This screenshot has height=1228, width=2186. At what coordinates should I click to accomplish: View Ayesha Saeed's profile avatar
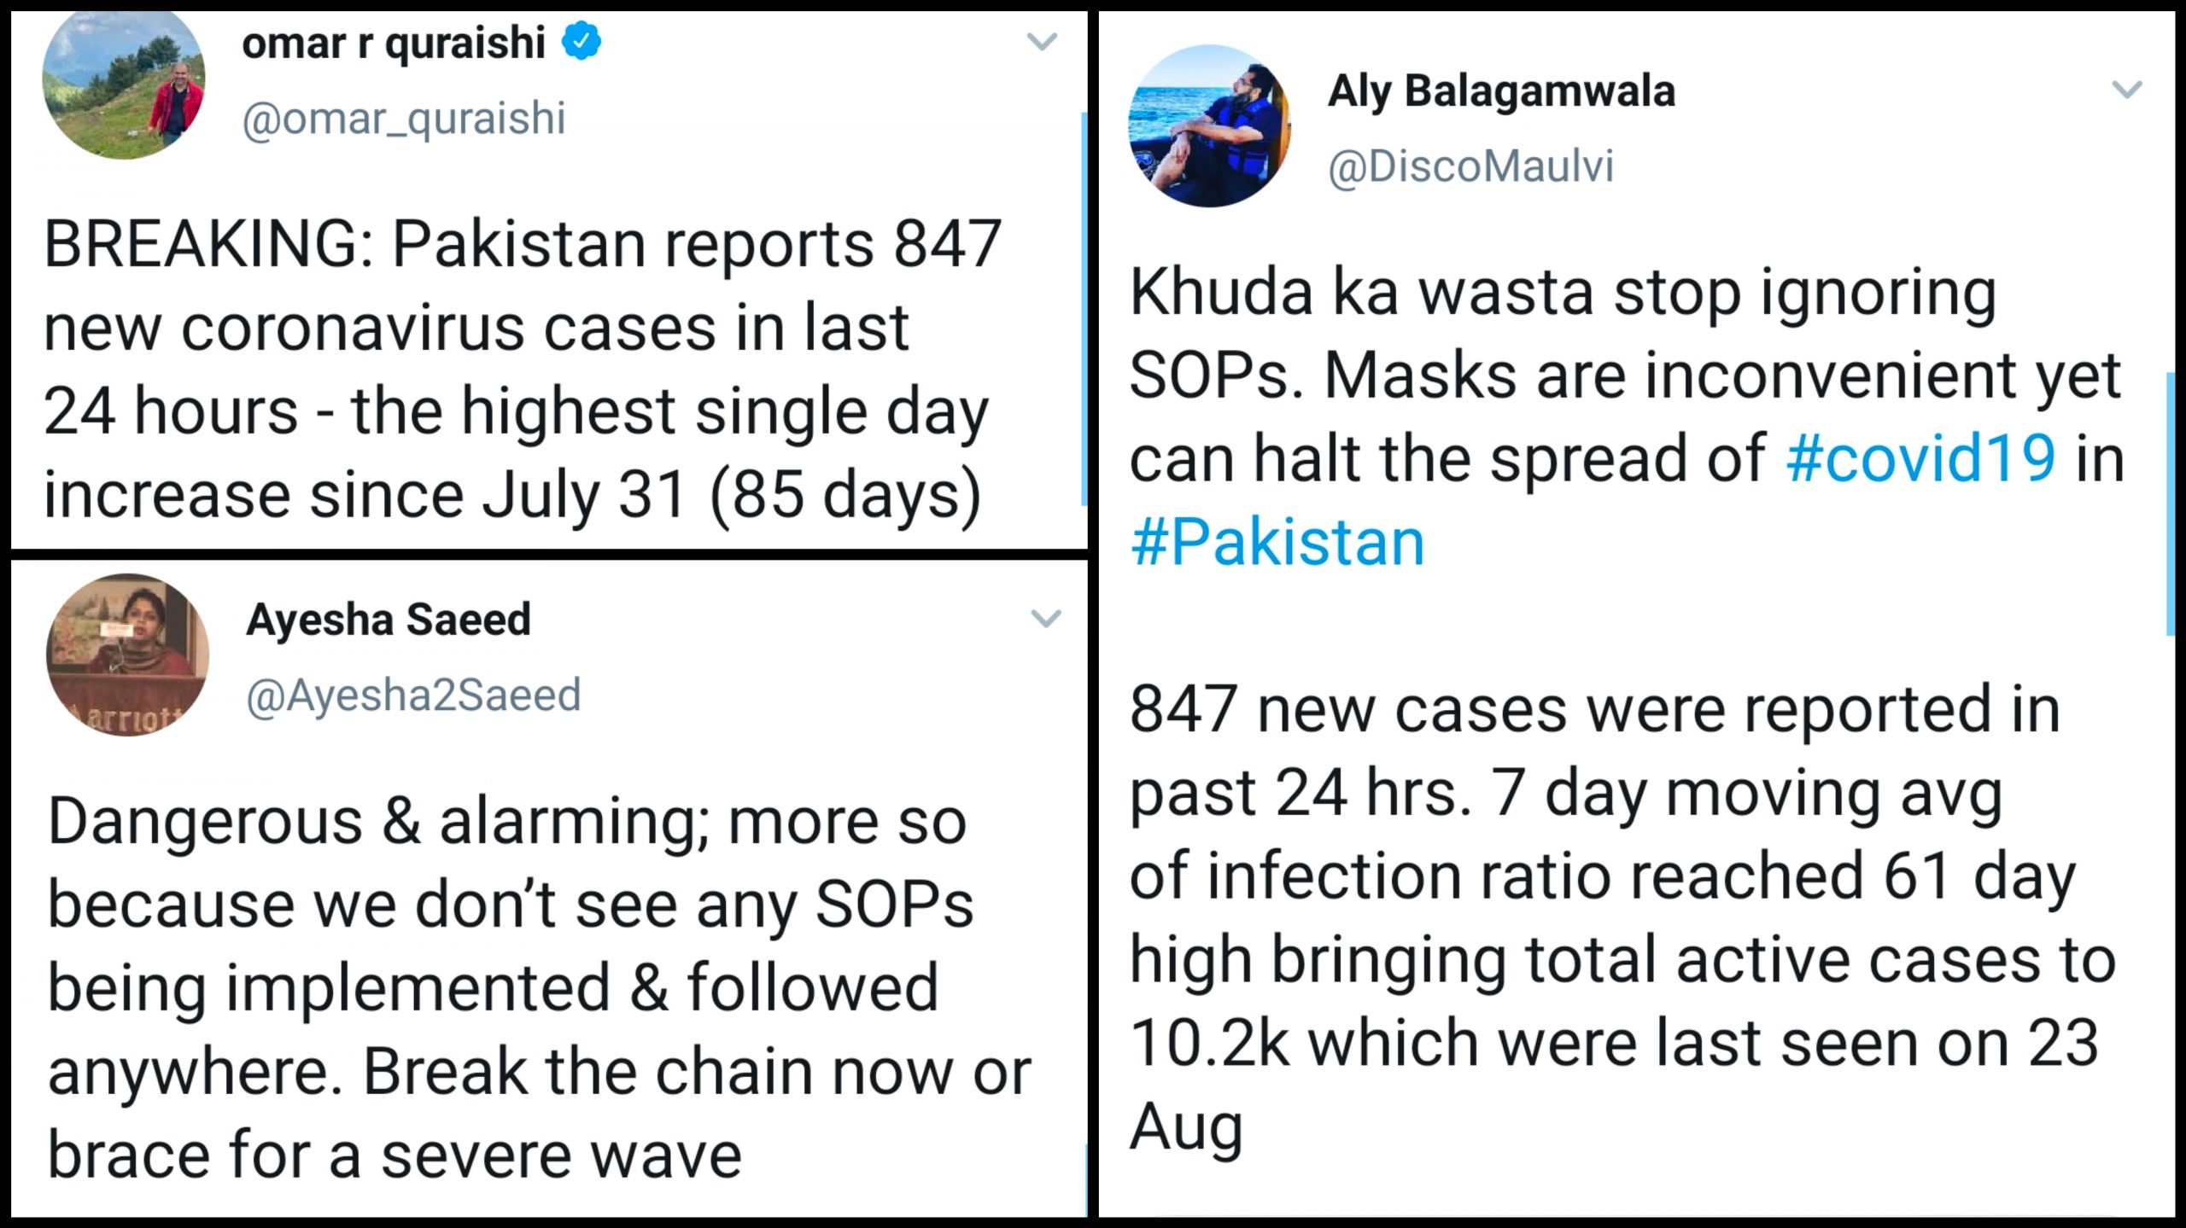coord(127,655)
